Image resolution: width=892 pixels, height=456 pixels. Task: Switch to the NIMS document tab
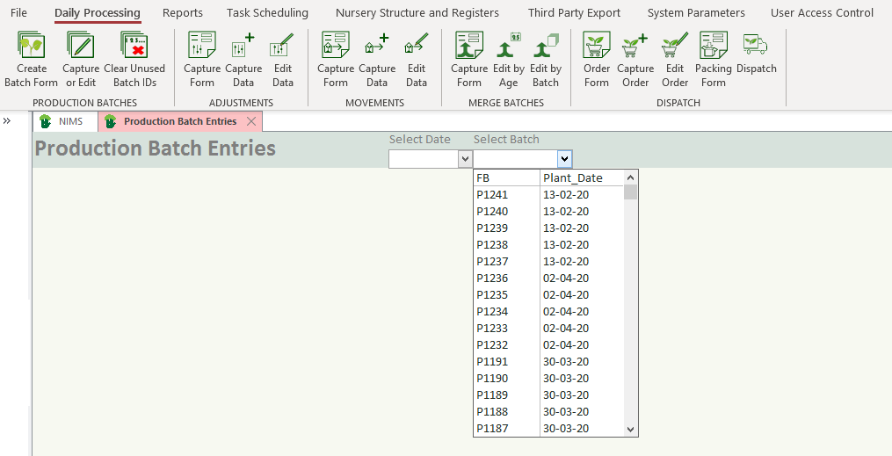point(70,121)
